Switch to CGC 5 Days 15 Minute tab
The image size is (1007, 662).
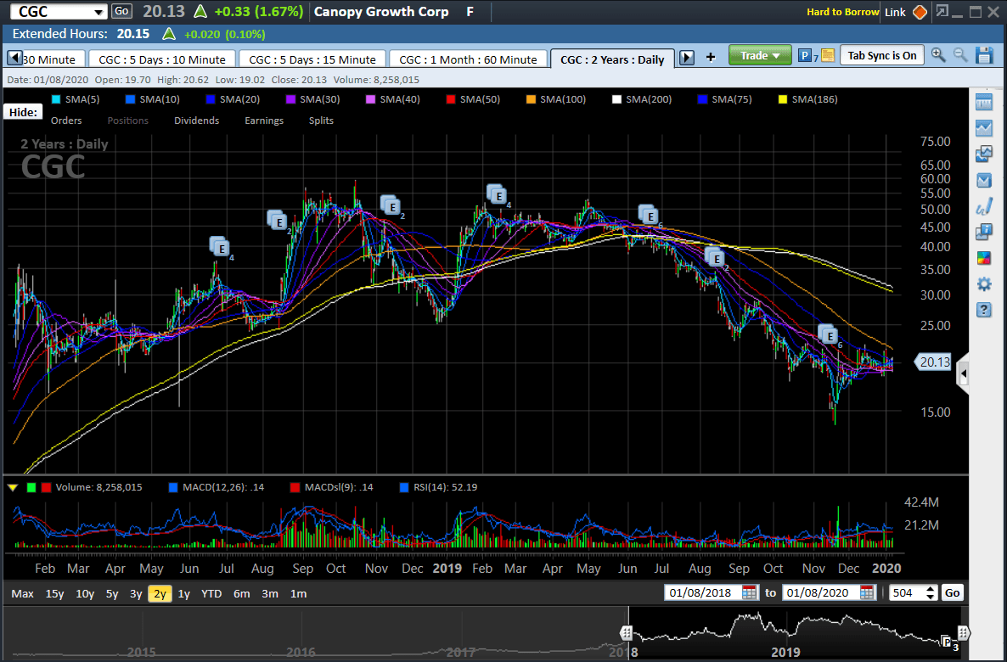(312, 59)
